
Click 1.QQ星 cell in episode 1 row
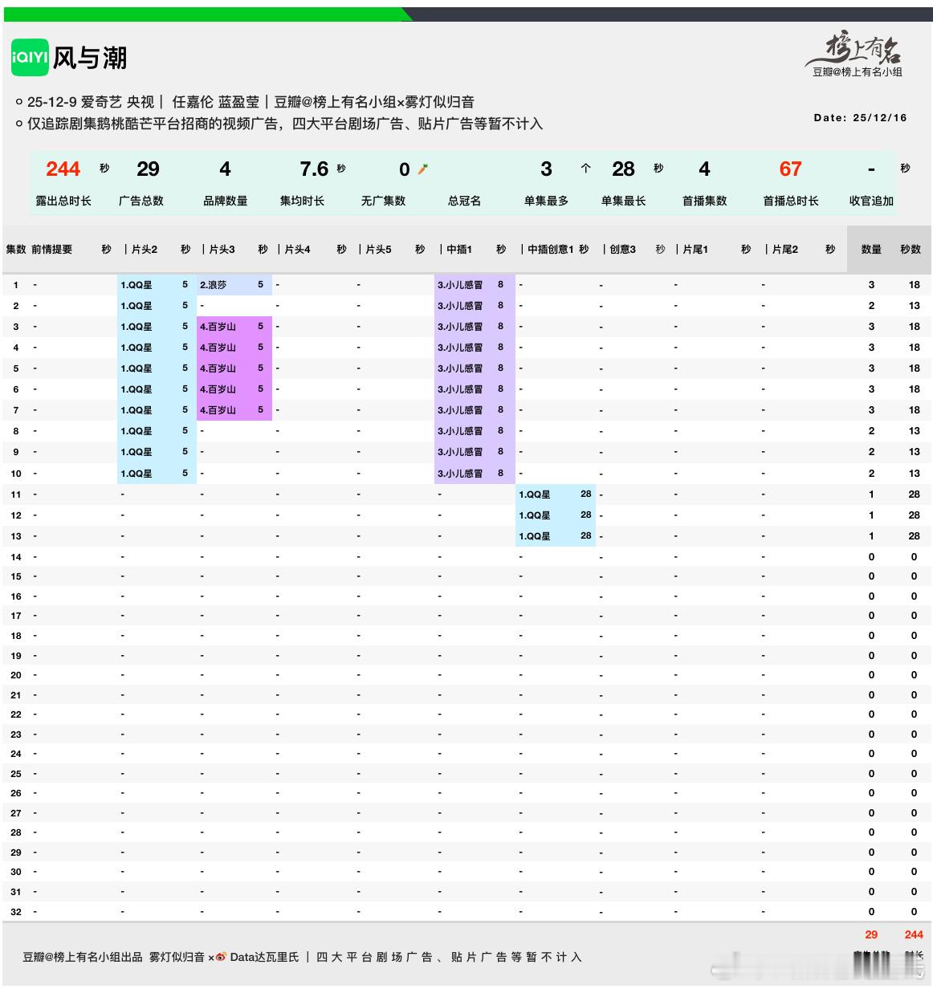[156, 285]
